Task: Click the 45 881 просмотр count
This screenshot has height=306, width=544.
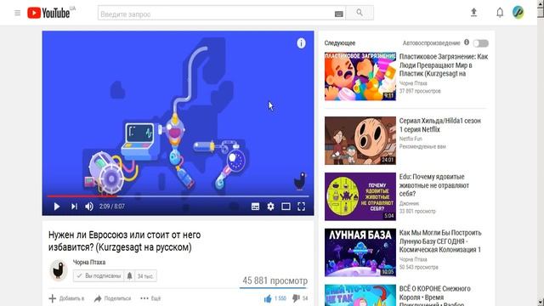Action: pyautogui.click(x=275, y=280)
